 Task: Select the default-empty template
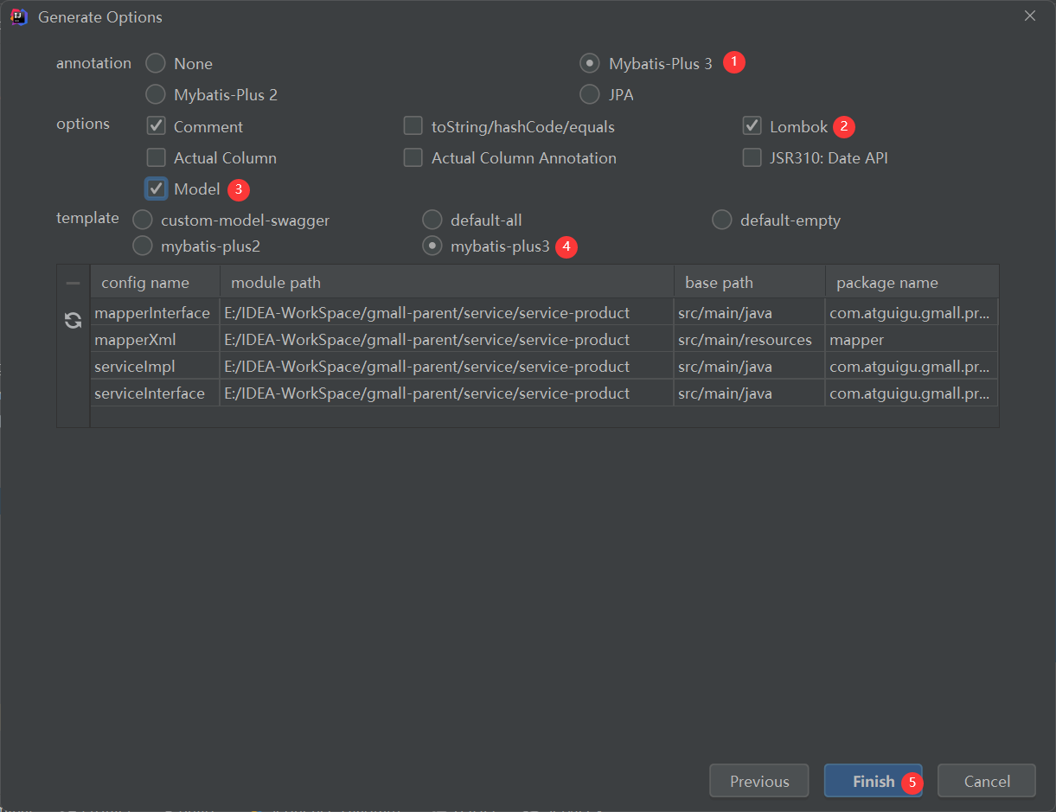pos(722,220)
